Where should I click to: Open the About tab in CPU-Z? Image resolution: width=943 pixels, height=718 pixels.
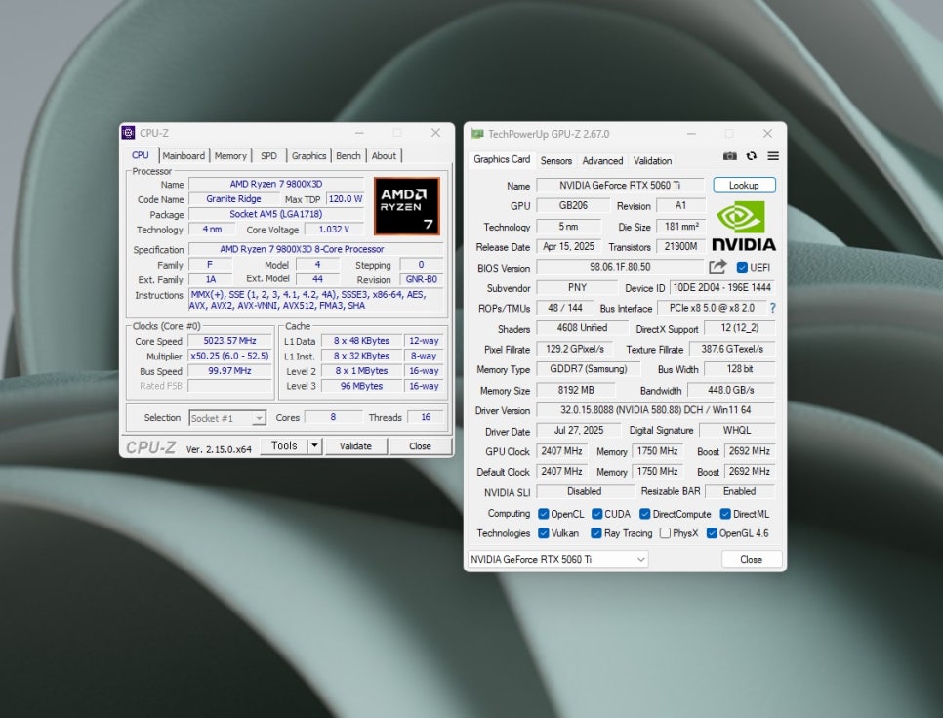point(384,156)
